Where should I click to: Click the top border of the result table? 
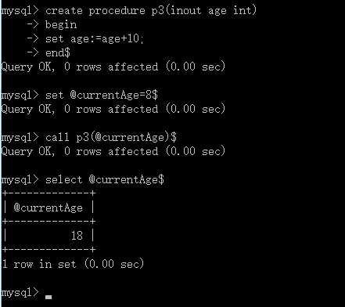[49, 193]
